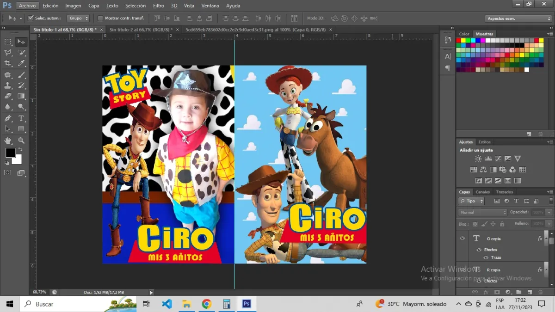
Task: Select the Horizontal Type tool
Action: pos(21,118)
